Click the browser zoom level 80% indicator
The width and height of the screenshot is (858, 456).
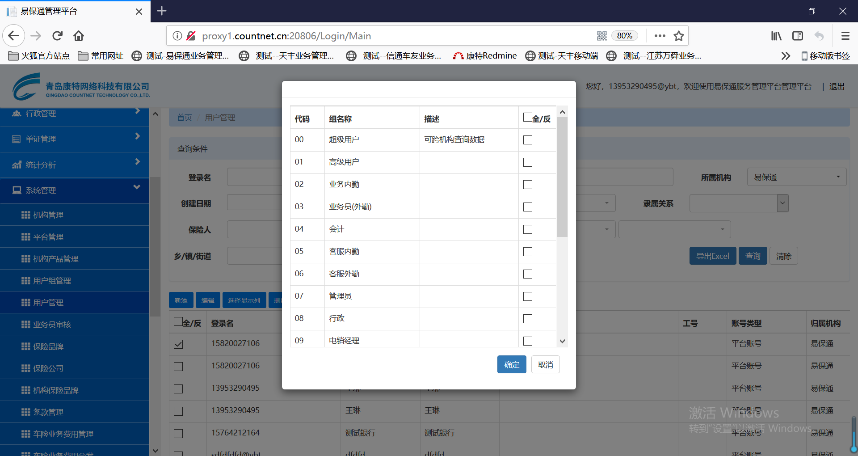click(624, 36)
